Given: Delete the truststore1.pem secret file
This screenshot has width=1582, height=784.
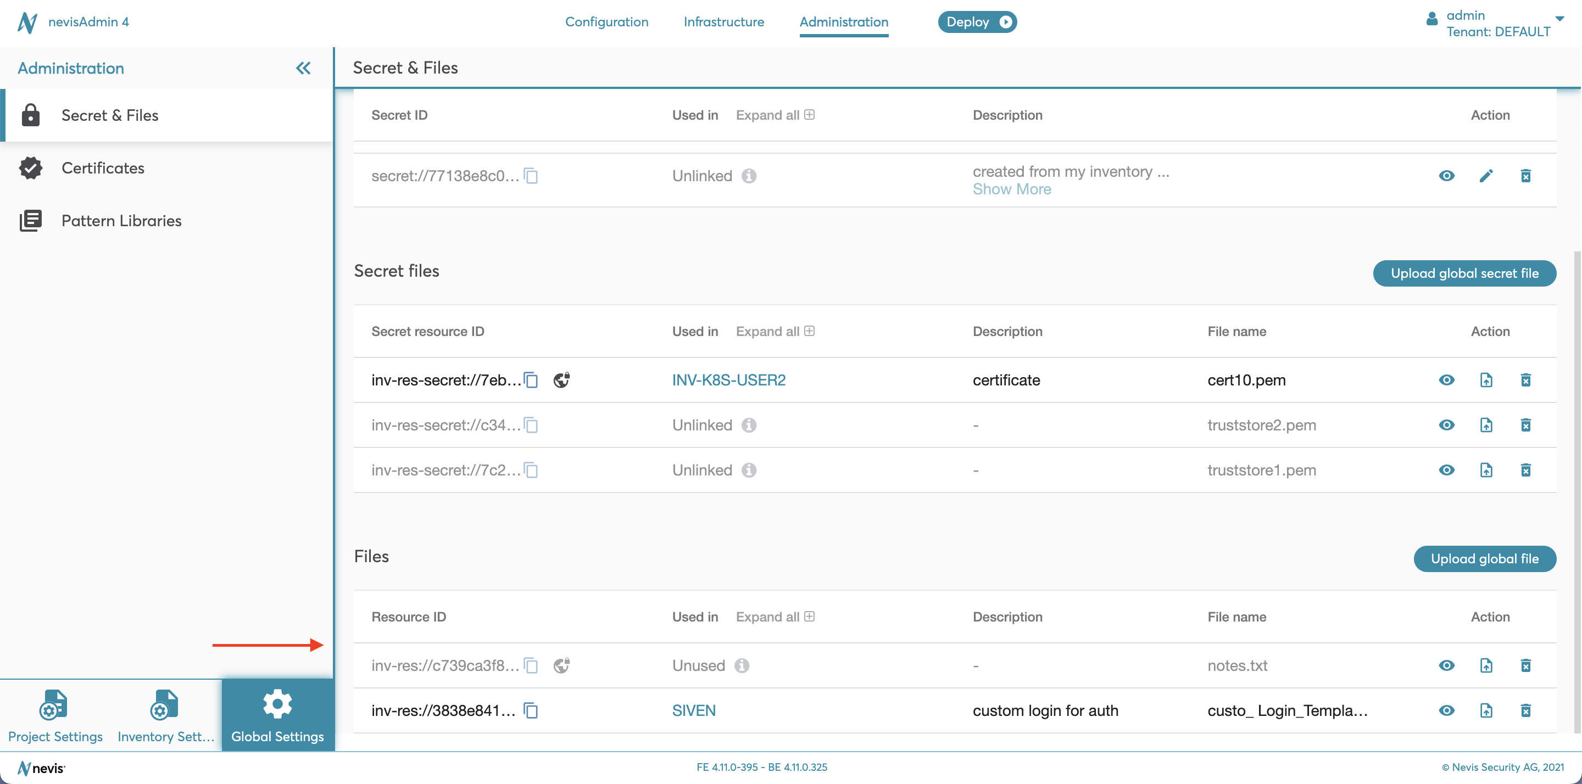Looking at the screenshot, I should [1525, 469].
